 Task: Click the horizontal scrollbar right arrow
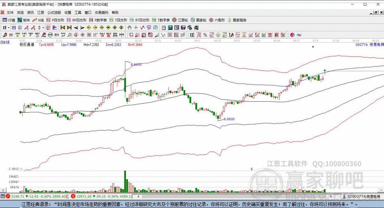click(331, 196)
